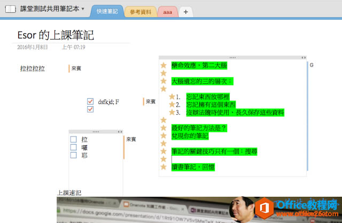This screenshot has width=342, height=223.
Task: Click the page title Esor 的上課筆記
Action: [x=56, y=35]
